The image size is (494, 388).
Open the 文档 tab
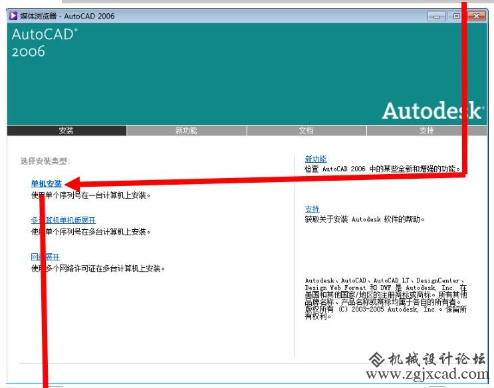(307, 130)
